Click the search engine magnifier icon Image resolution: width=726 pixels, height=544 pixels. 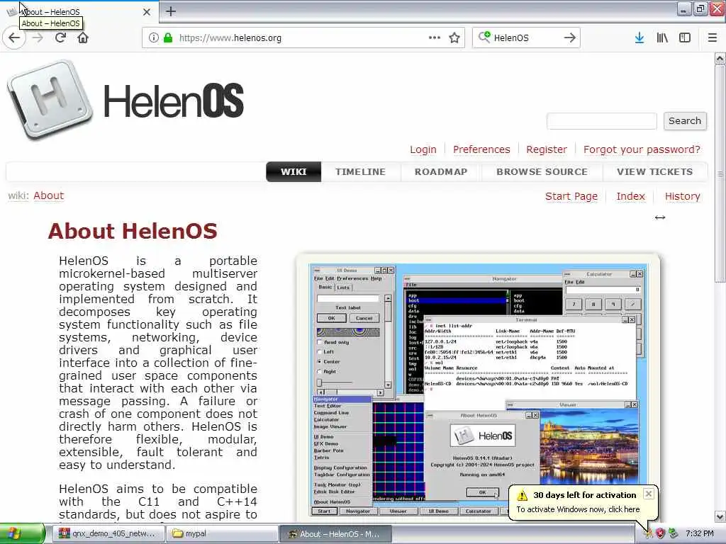pos(484,38)
